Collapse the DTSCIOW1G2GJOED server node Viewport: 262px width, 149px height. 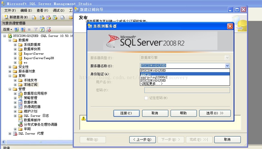pos(4,36)
